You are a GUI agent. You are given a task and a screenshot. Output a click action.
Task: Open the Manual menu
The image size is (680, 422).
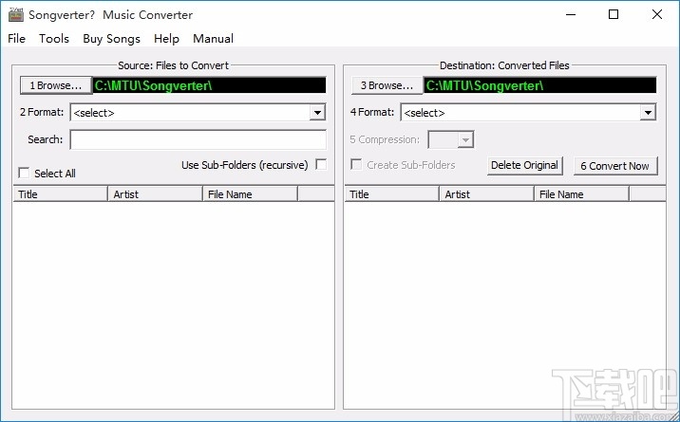click(213, 39)
